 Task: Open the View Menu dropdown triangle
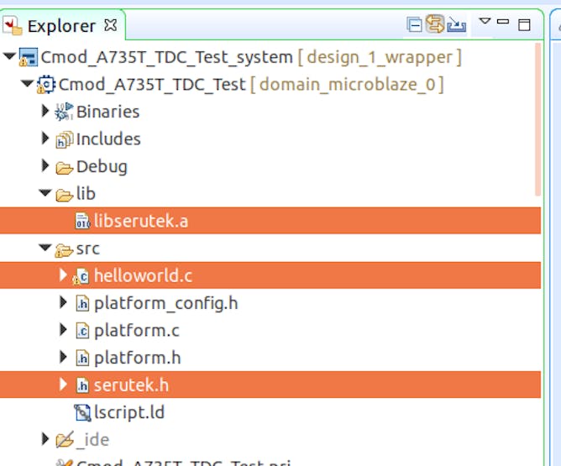point(485,22)
